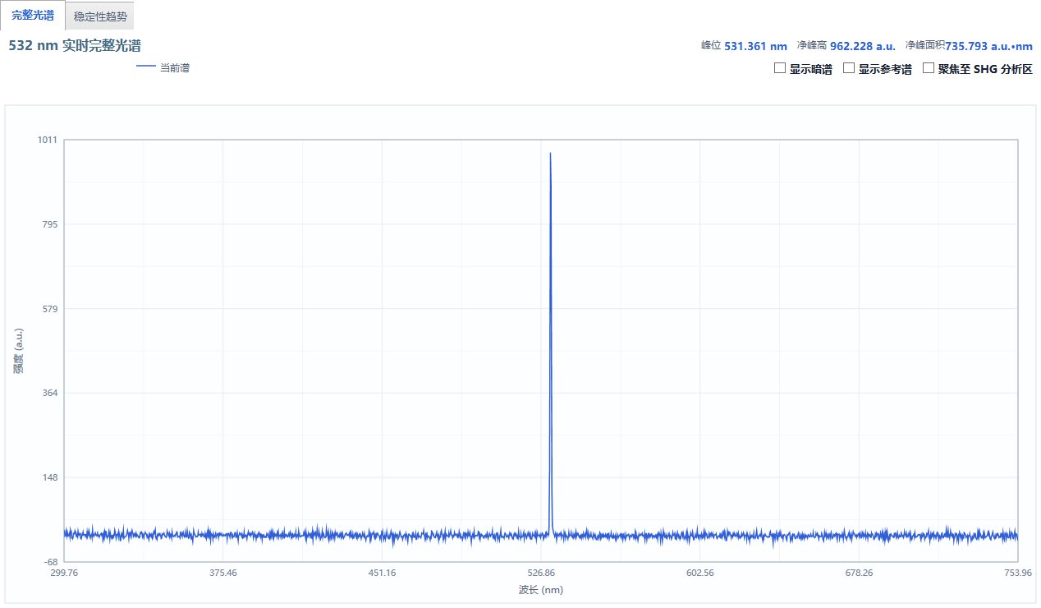
Task: Select the 962.228 a.u. net peak height
Action: pyautogui.click(x=863, y=46)
